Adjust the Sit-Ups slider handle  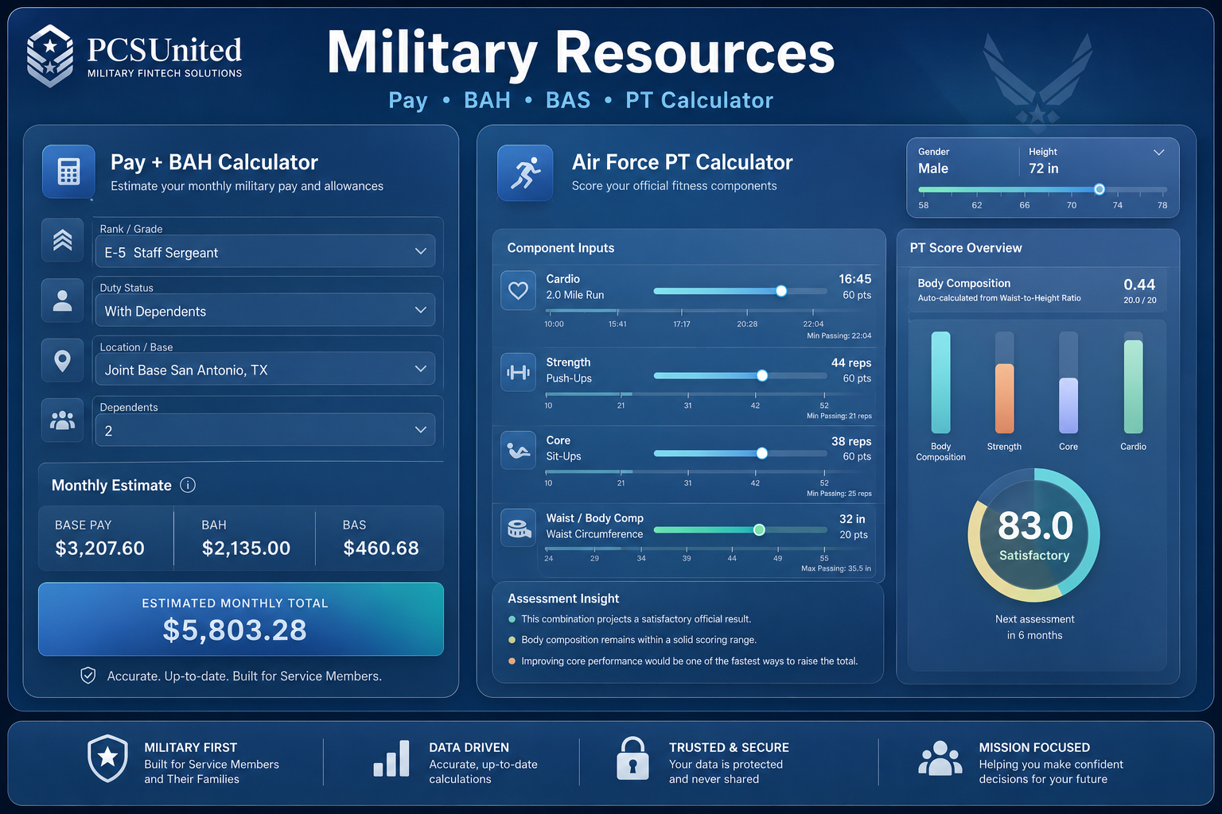762,453
